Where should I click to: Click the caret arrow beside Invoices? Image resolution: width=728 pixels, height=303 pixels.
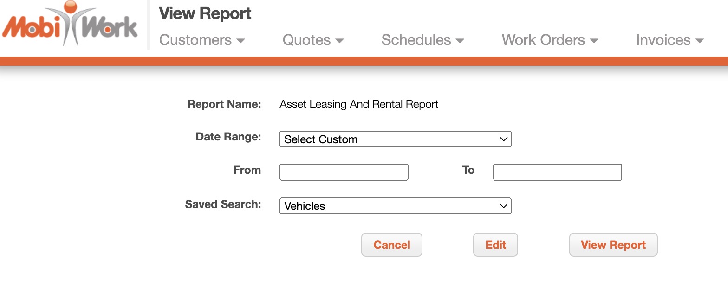[700, 41]
